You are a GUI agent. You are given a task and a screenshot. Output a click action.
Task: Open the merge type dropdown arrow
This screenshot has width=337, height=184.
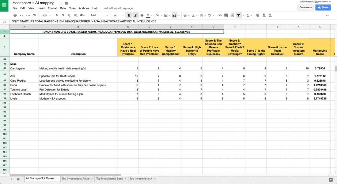pyautogui.click(x=179, y=16)
